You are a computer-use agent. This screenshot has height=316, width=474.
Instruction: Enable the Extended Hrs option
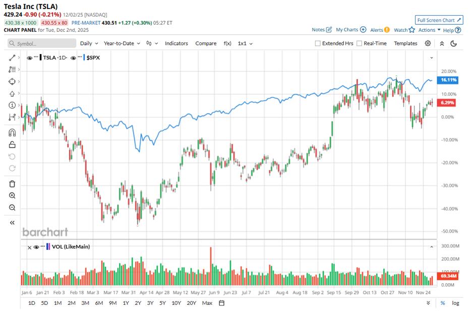coord(318,43)
